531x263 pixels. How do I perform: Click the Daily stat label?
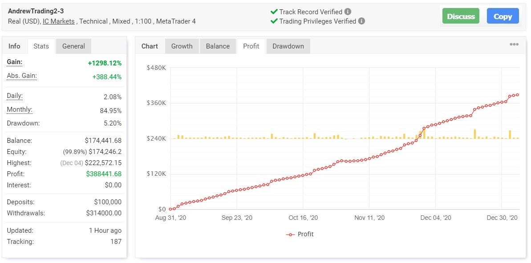[x=15, y=96]
